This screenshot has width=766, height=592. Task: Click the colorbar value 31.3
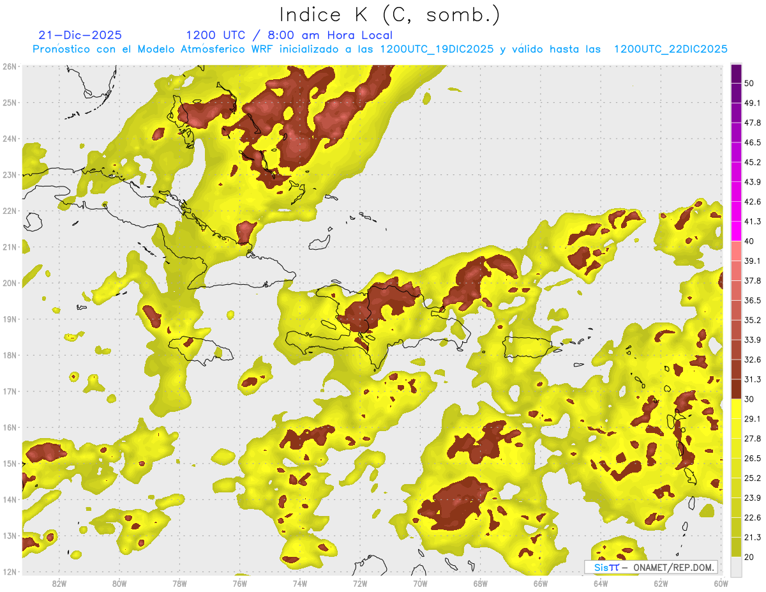coord(753,379)
